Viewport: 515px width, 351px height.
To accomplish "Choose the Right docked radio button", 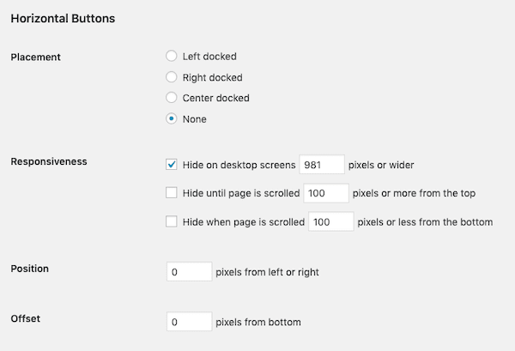I will 171,77.
